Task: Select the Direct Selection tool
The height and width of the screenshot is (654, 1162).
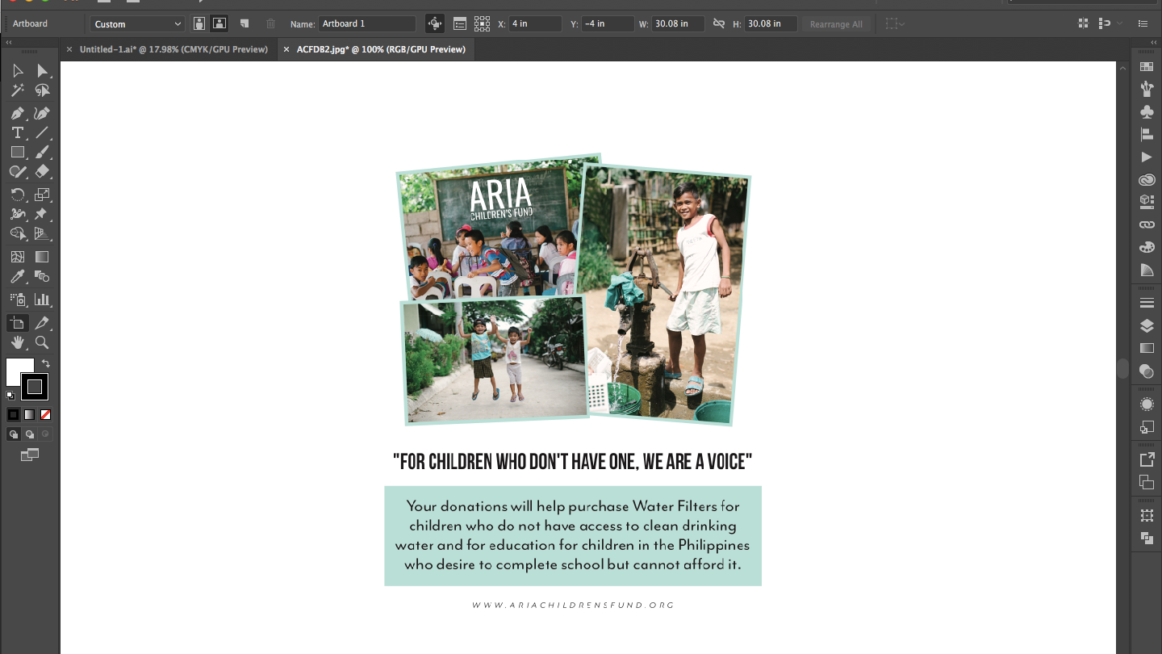Action: pyautogui.click(x=42, y=71)
